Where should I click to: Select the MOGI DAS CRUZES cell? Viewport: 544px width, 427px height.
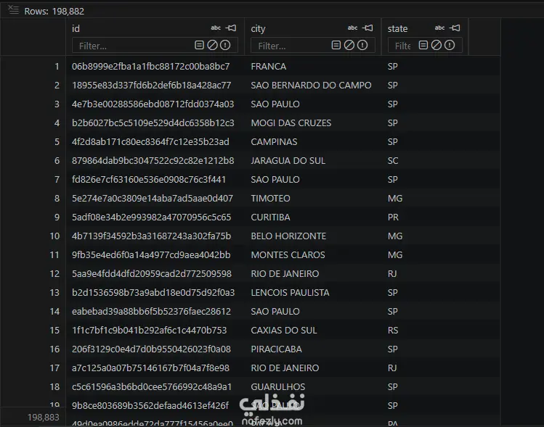click(291, 123)
